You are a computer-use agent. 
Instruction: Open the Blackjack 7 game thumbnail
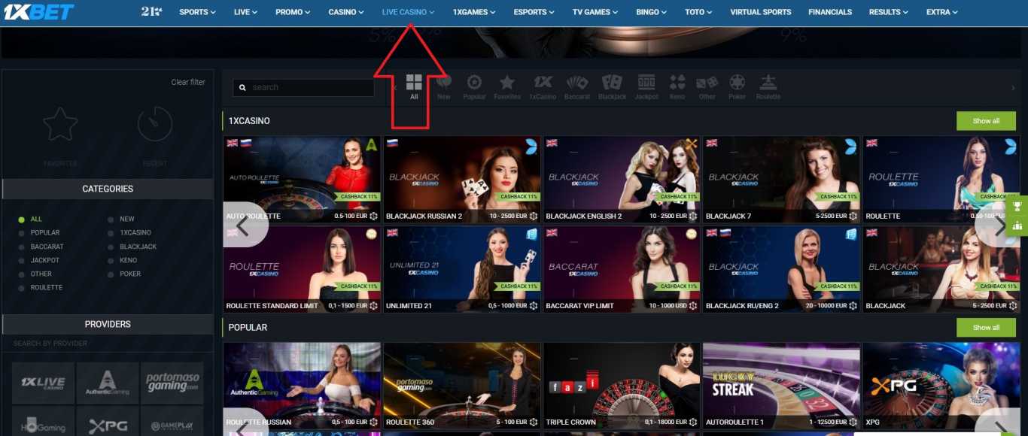pos(781,179)
